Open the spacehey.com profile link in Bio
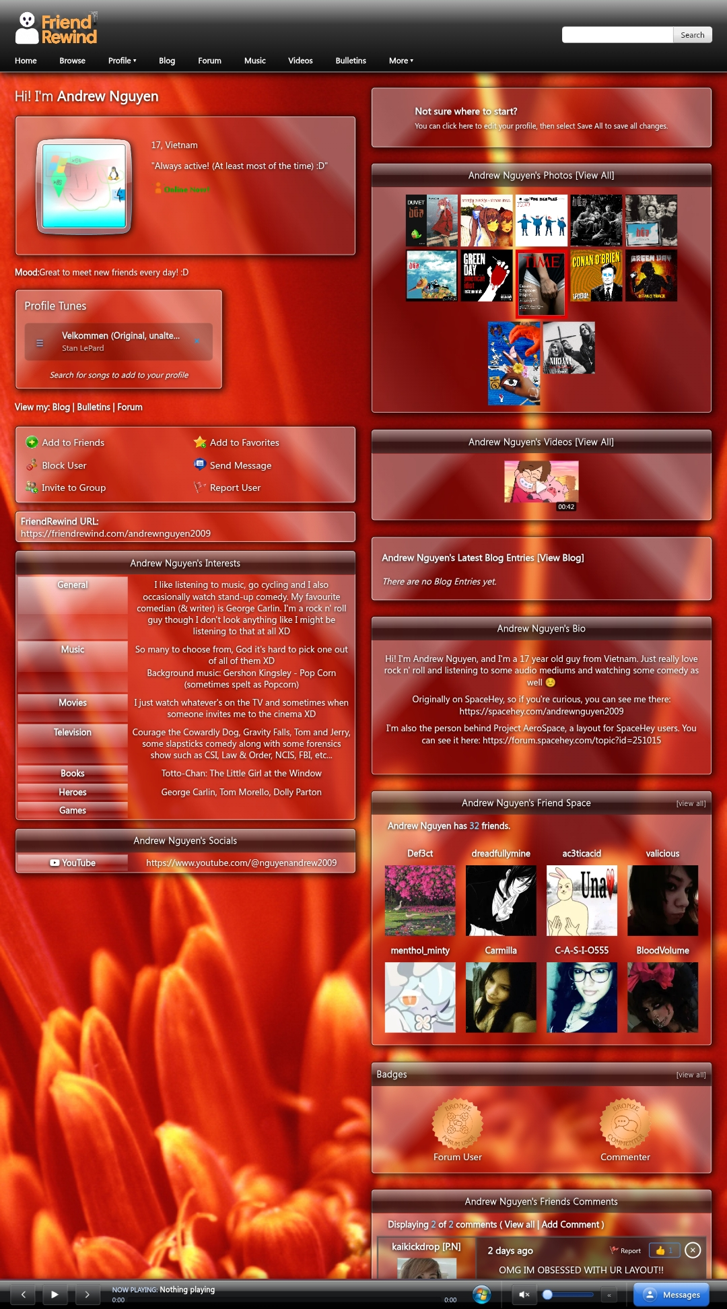Viewport: 727px width, 1309px height. click(x=541, y=711)
